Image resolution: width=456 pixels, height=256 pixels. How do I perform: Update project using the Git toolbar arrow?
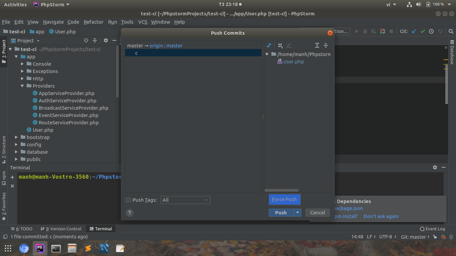click(414, 31)
